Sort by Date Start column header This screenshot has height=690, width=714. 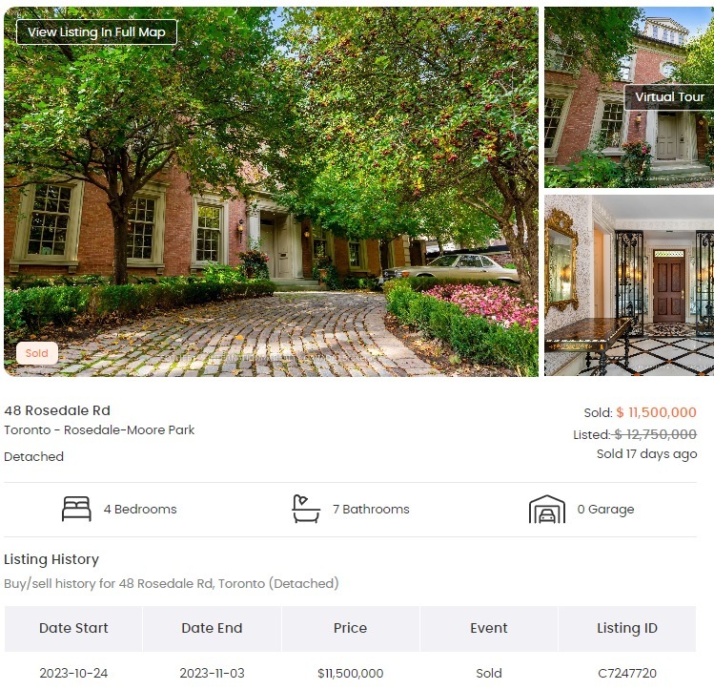click(73, 628)
